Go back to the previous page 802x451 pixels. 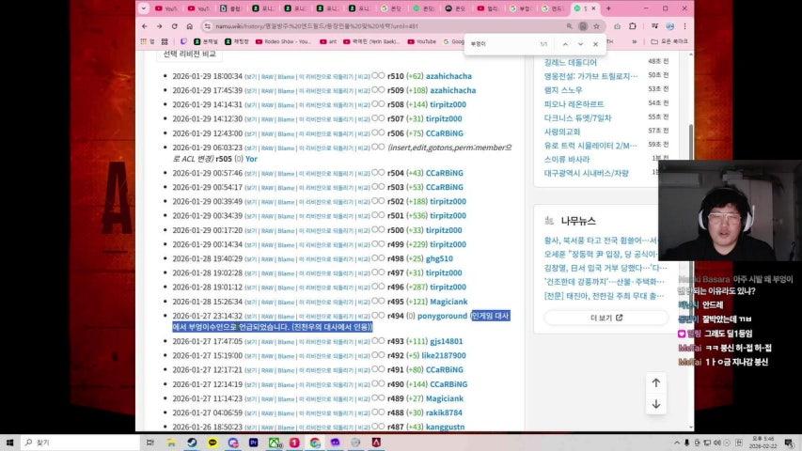tap(146, 26)
